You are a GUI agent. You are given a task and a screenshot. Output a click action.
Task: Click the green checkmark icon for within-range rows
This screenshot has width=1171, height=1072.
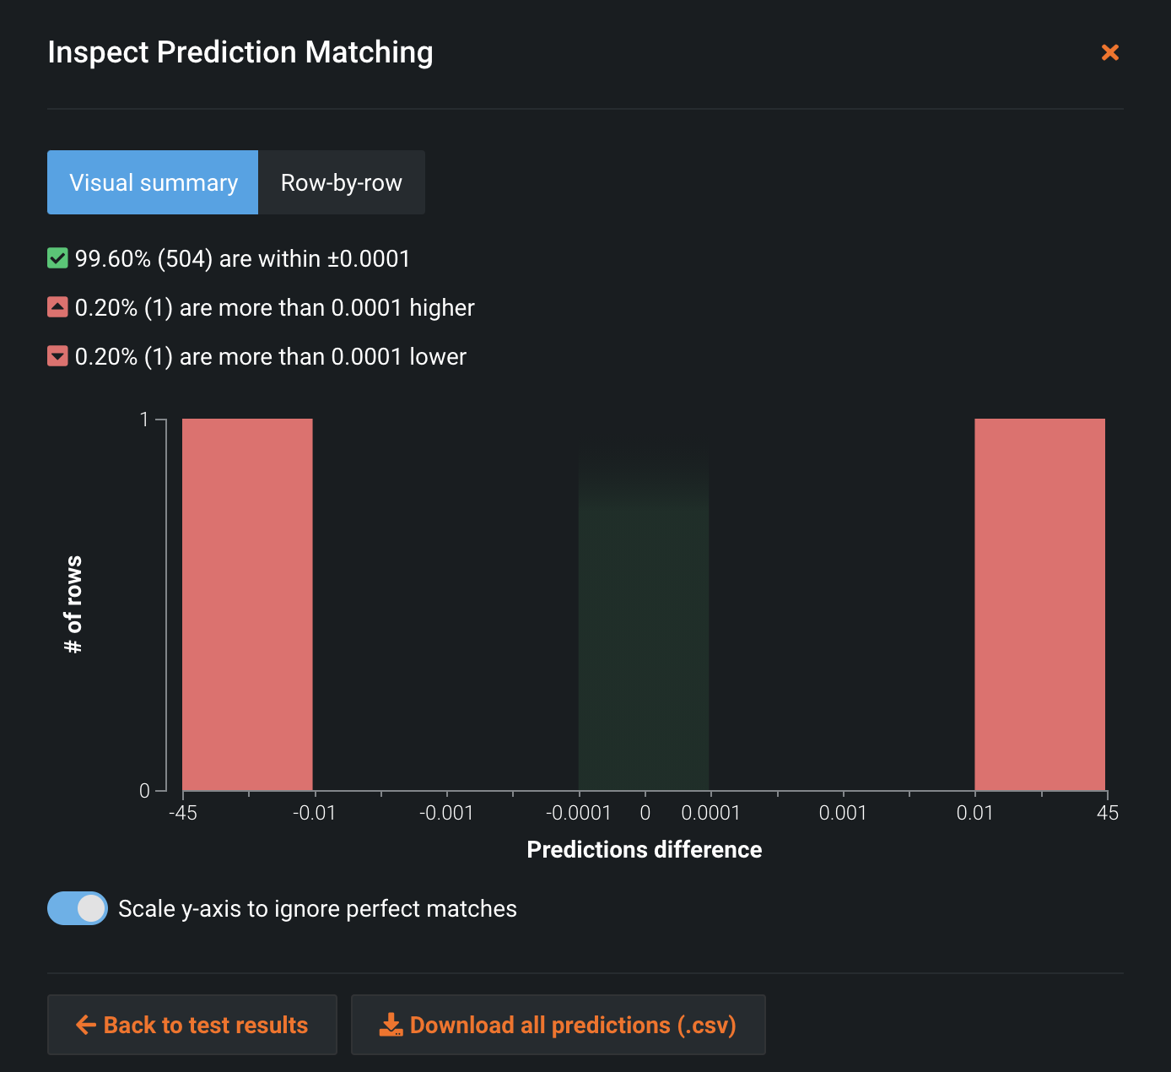57,258
